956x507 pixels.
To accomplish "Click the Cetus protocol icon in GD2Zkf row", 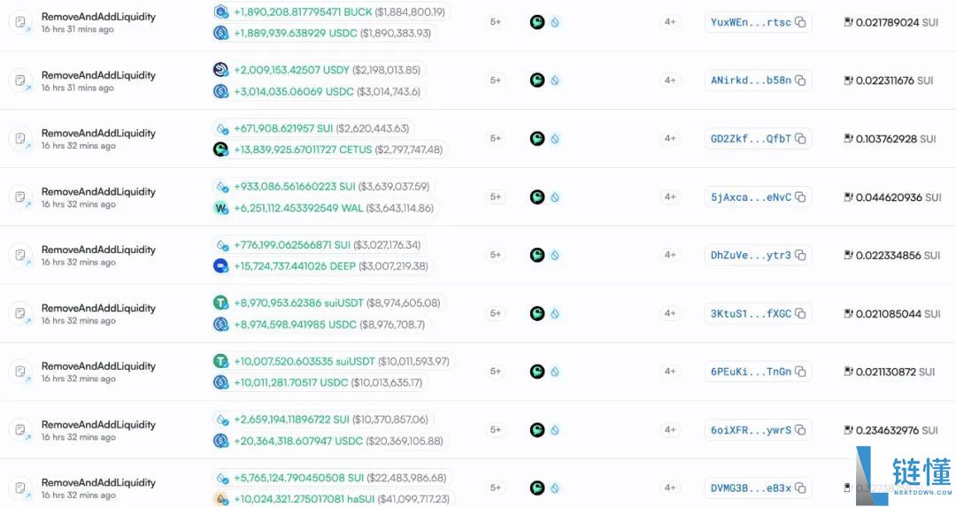I will (x=537, y=138).
